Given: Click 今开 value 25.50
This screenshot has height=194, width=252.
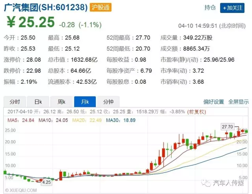Looking at the screenshot, I should [28, 38].
